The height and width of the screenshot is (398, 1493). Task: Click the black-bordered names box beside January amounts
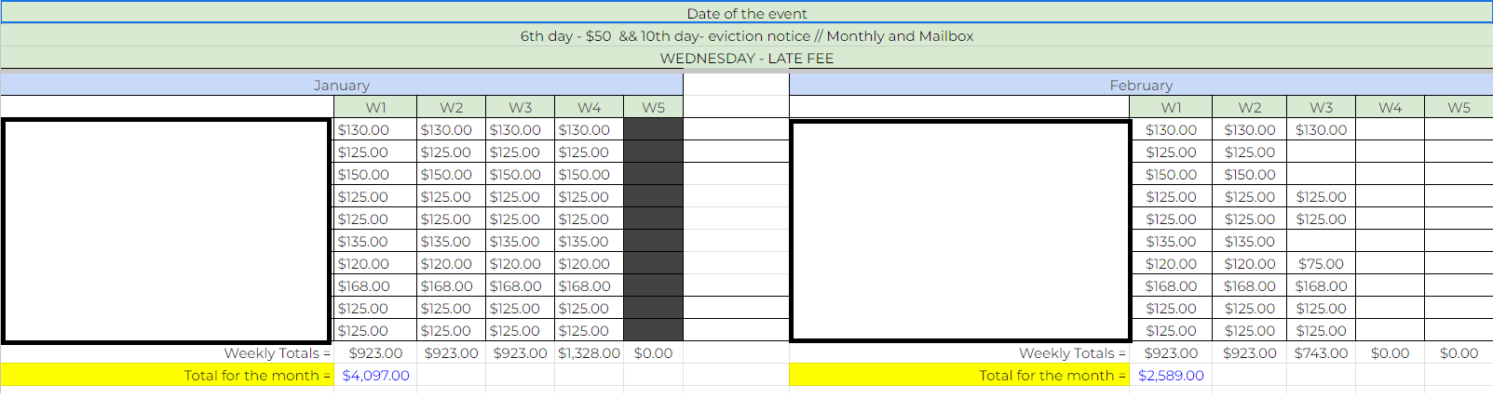[168, 230]
